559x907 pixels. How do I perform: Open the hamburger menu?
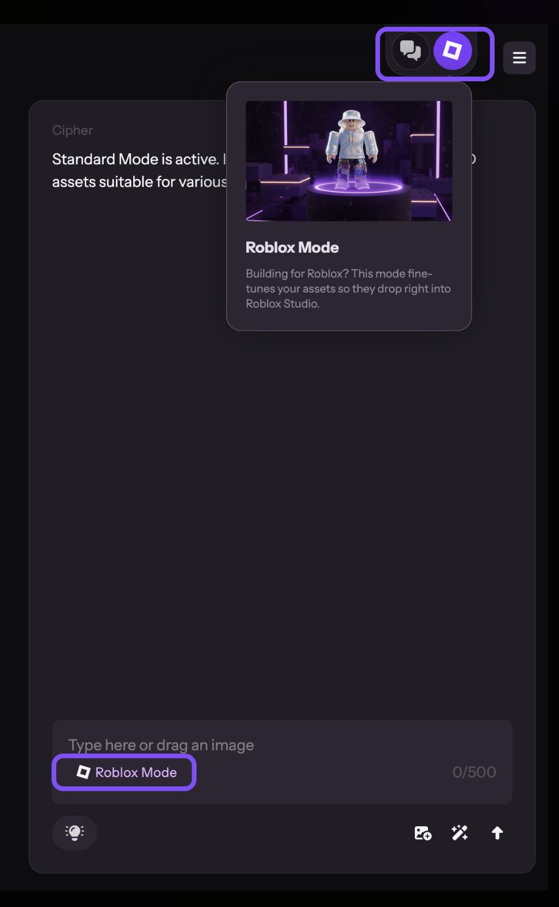point(519,57)
